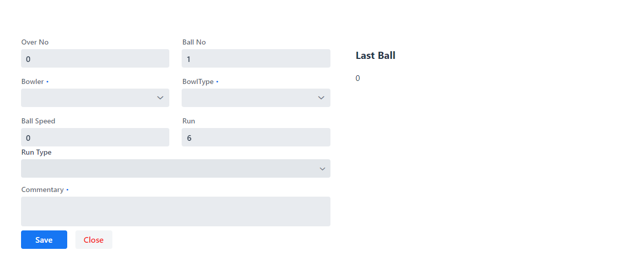Click the Bowler dropdown chevron arrow
Image resolution: width=626 pixels, height=255 pixels.
(x=160, y=98)
